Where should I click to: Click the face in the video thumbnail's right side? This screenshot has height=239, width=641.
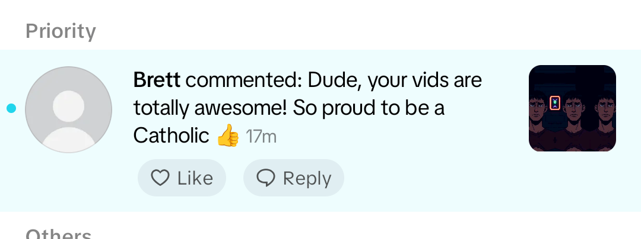pyautogui.click(x=605, y=110)
